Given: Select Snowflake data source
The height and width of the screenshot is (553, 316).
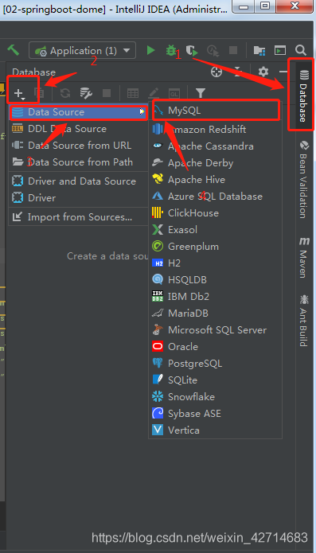Looking at the screenshot, I should click(x=216, y=397).
